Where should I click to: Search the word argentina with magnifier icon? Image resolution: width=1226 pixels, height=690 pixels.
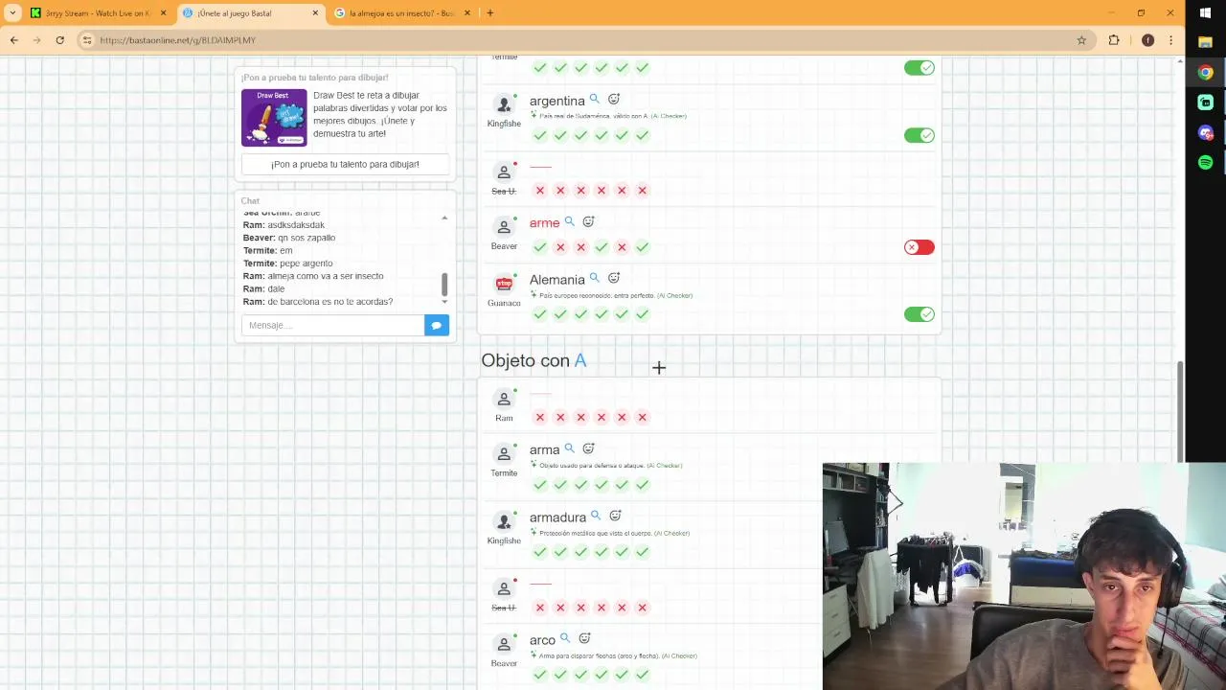[594, 99]
